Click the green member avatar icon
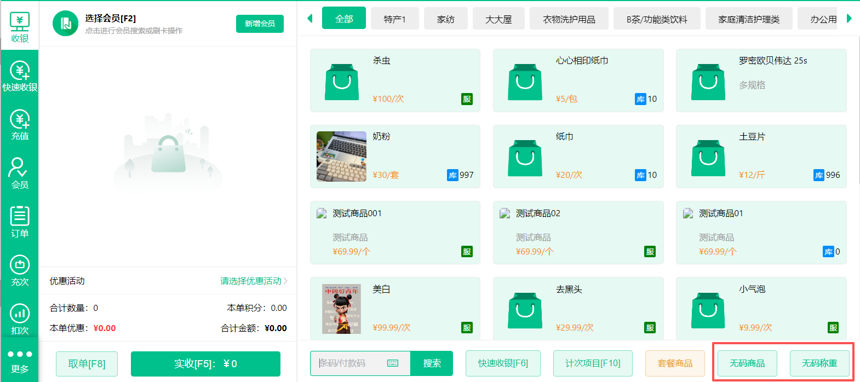The image size is (860, 382). [x=66, y=24]
